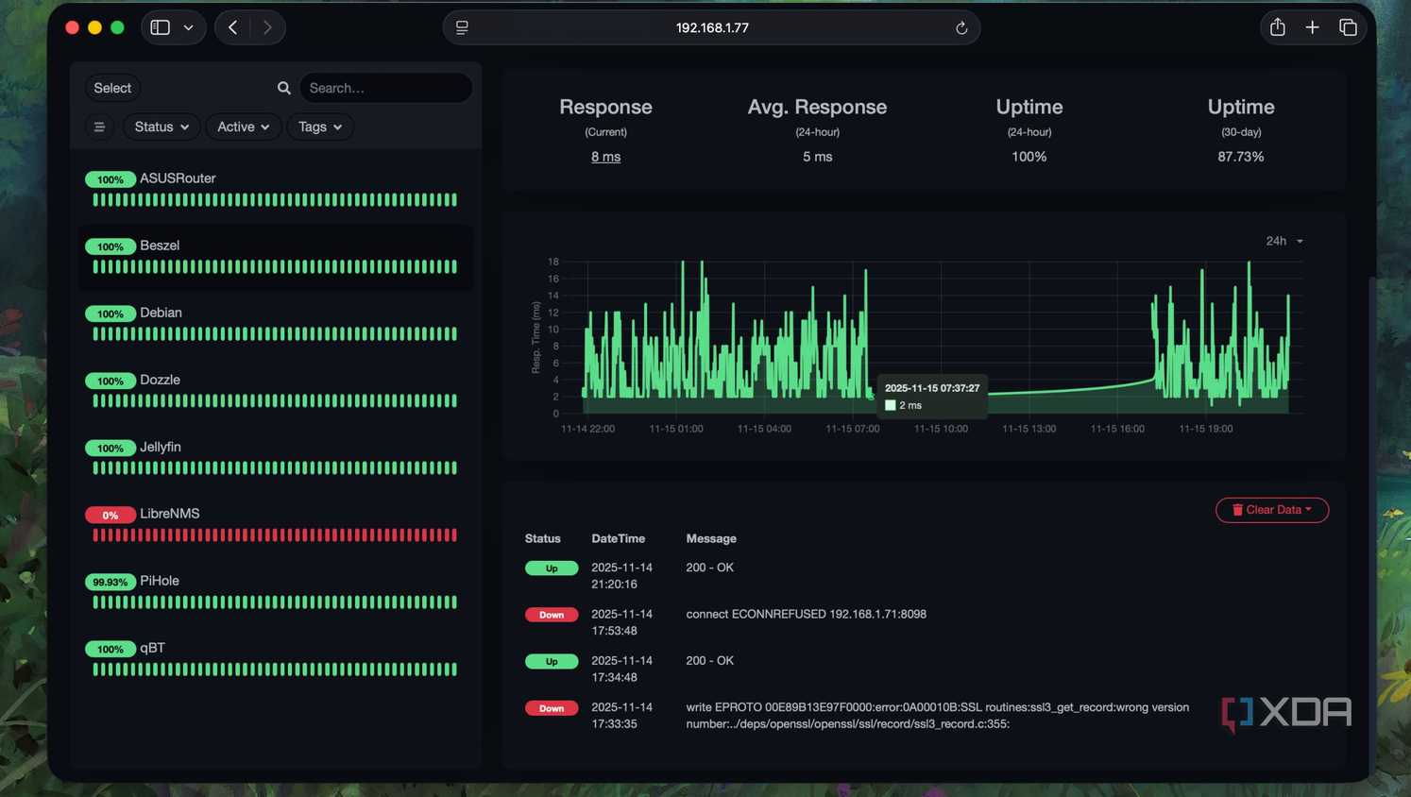Select the qBT monitor
The height and width of the screenshot is (797, 1411).
coord(275,658)
